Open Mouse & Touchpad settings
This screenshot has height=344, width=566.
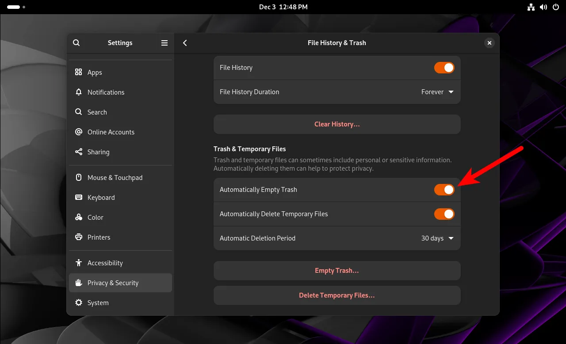115,178
